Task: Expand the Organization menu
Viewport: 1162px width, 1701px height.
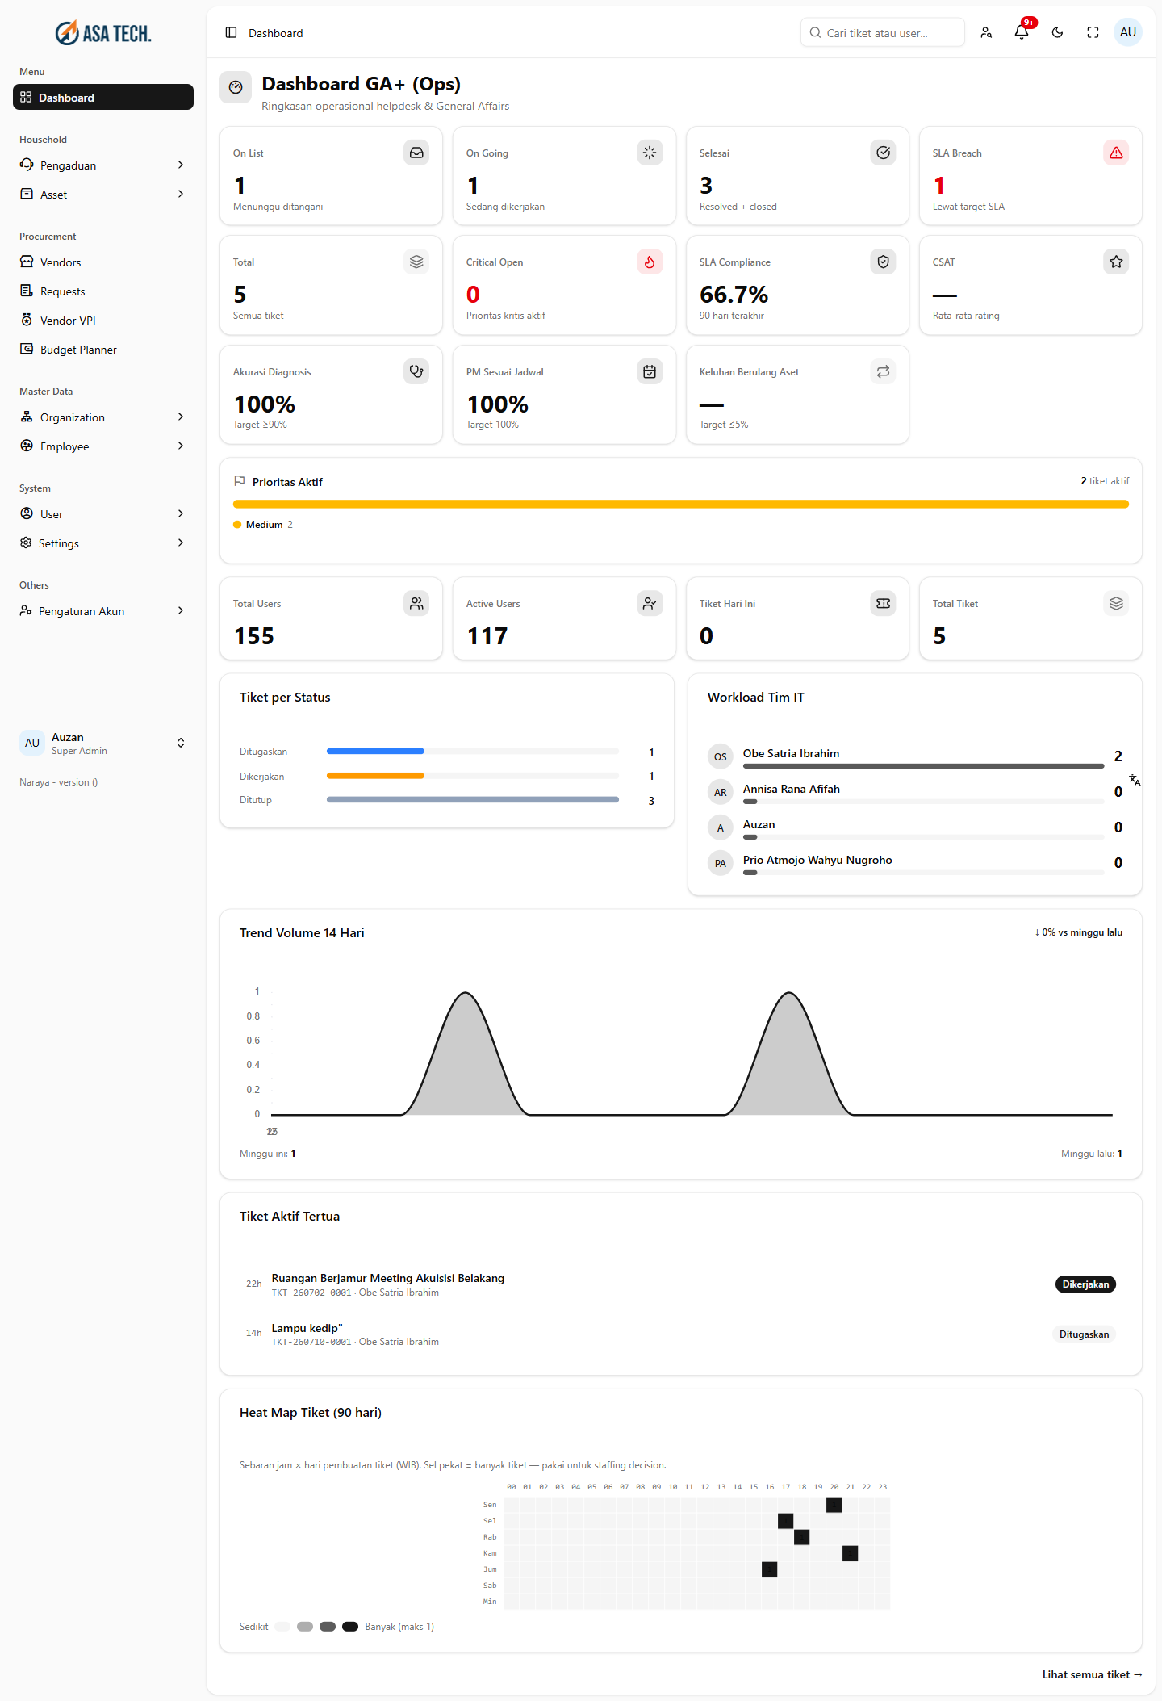Action: coord(103,417)
